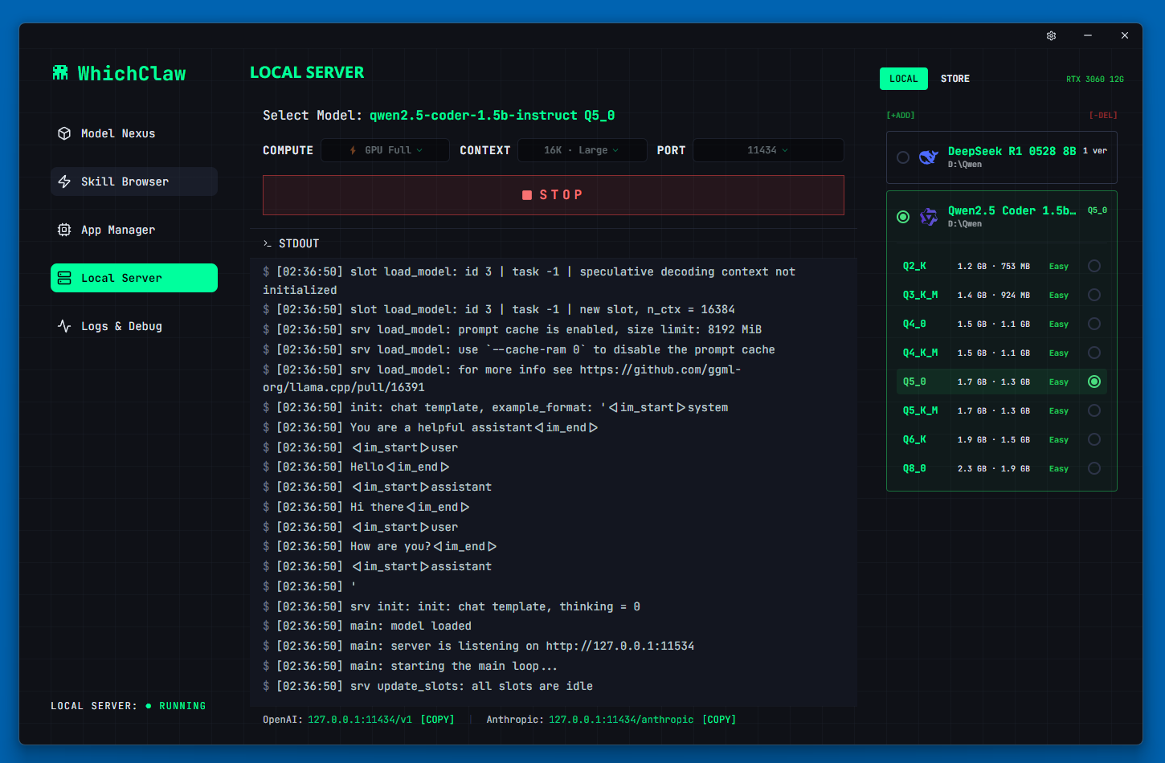Select the LOCAL tab
1165x763 pixels.
click(903, 78)
